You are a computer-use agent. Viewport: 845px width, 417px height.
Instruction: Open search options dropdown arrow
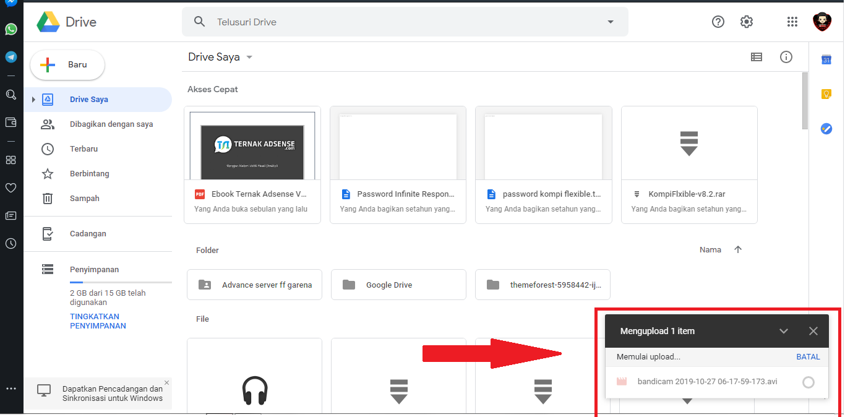click(610, 22)
